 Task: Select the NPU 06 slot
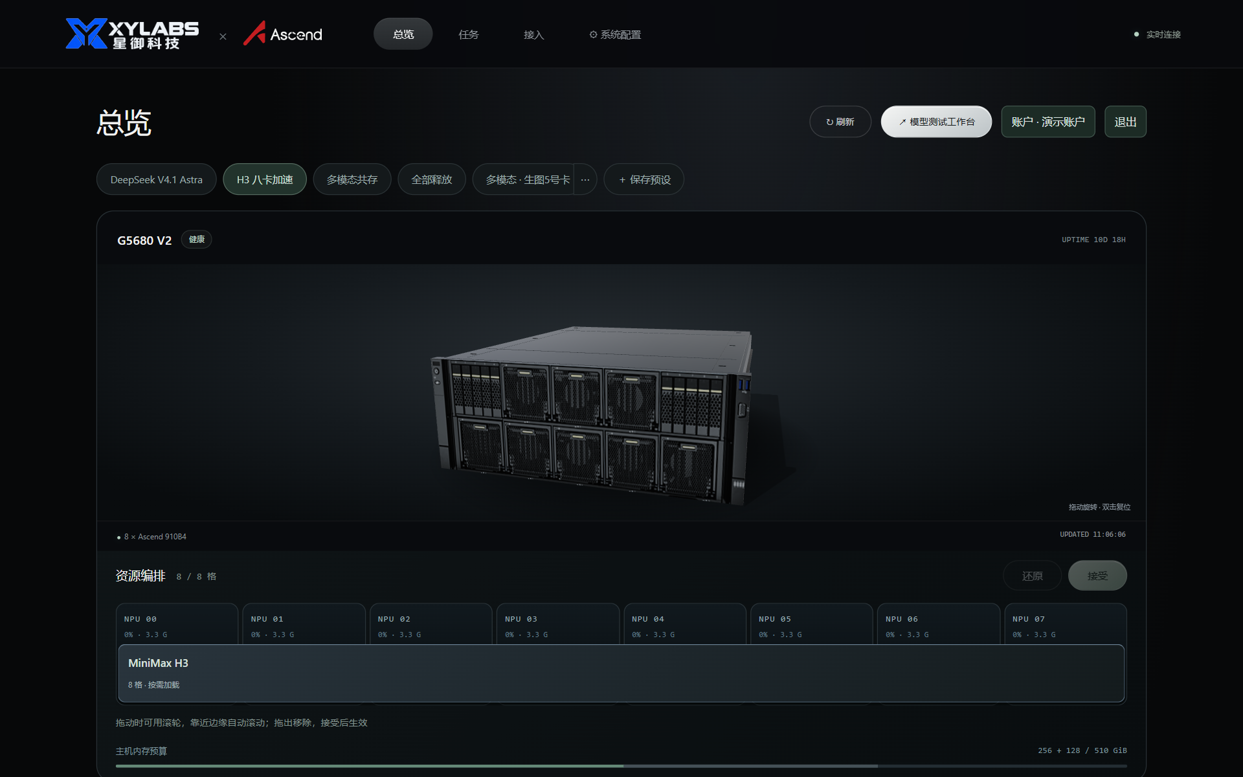(938, 625)
